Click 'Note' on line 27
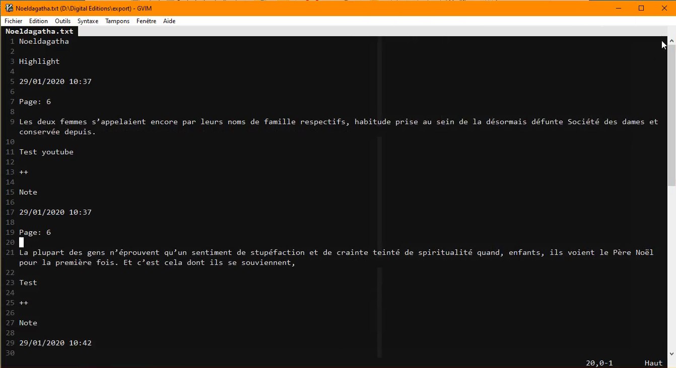The image size is (676, 368). [x=28, y=323]
